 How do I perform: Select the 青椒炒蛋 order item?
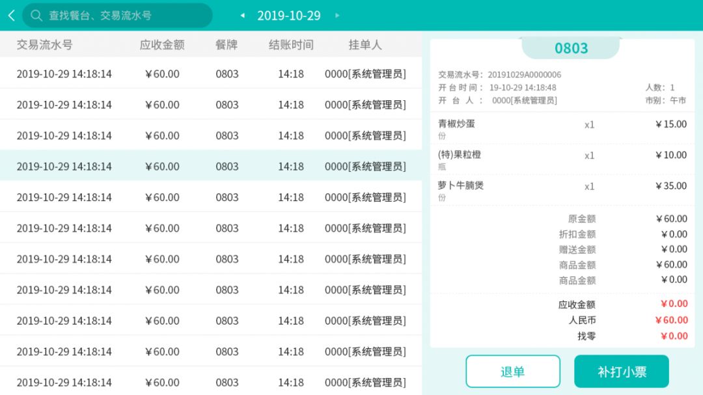point(562,129)
